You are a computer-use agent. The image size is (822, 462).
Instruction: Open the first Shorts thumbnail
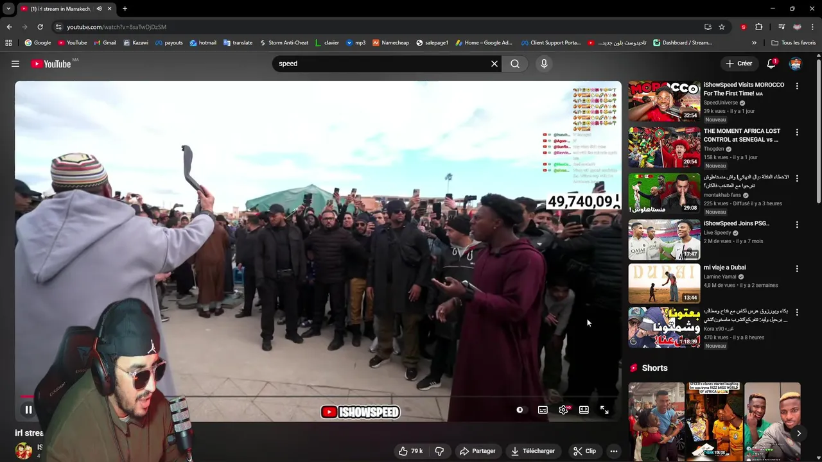656,422
